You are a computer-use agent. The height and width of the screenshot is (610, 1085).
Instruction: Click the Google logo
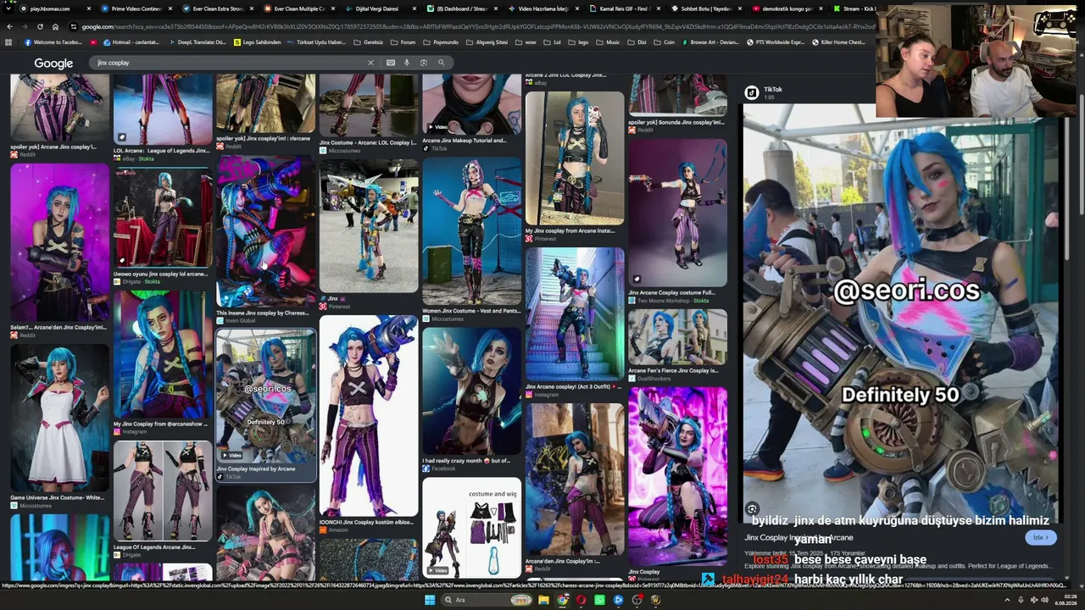[x=53, y=63]
